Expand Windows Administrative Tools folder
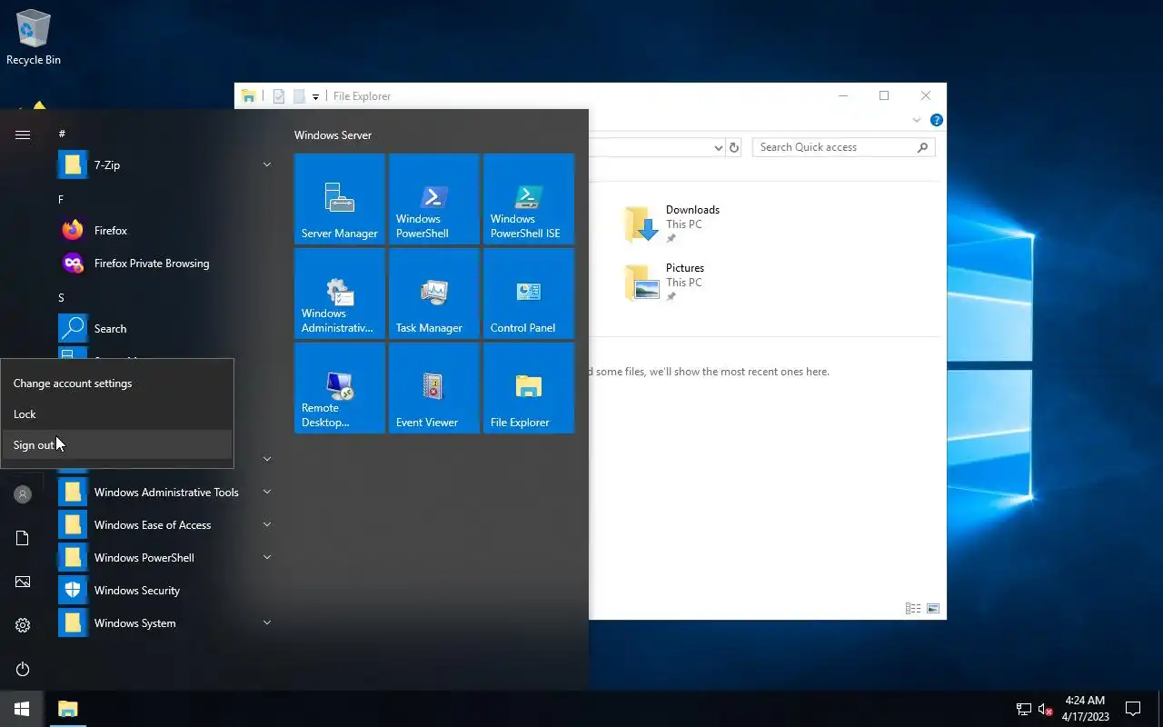Viewport: 1163px width, 727px height. (267, 492)
